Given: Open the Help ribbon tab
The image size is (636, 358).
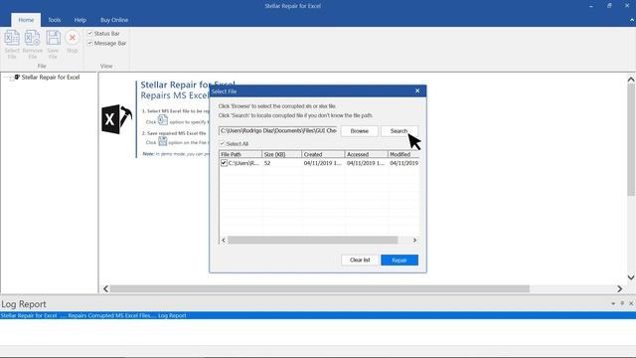Looking at the screenshot, I should [80, 20].
